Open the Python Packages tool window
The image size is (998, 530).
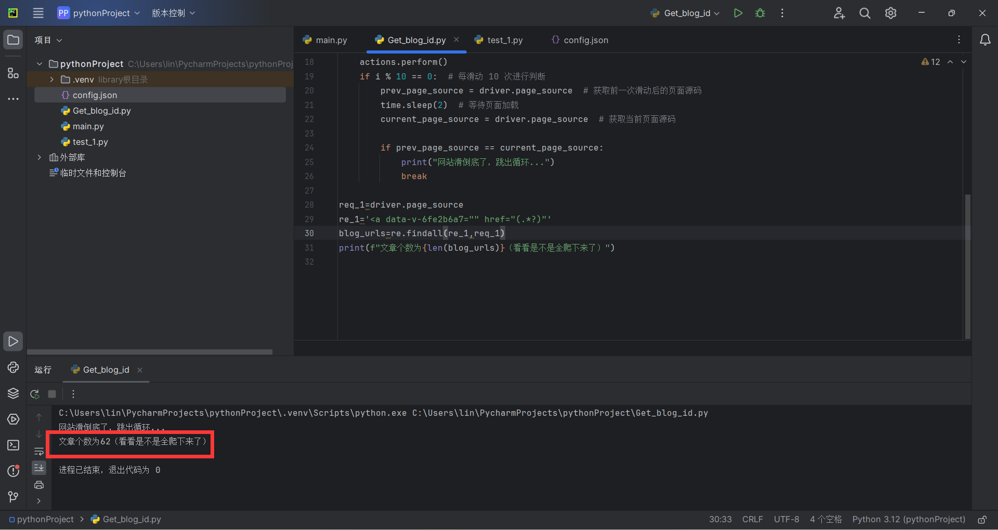pos(13,393)
